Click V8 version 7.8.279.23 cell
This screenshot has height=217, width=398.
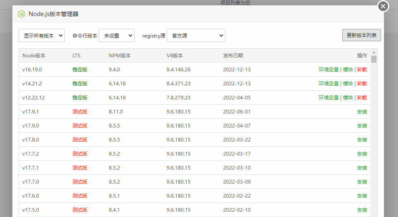point(178,98)
